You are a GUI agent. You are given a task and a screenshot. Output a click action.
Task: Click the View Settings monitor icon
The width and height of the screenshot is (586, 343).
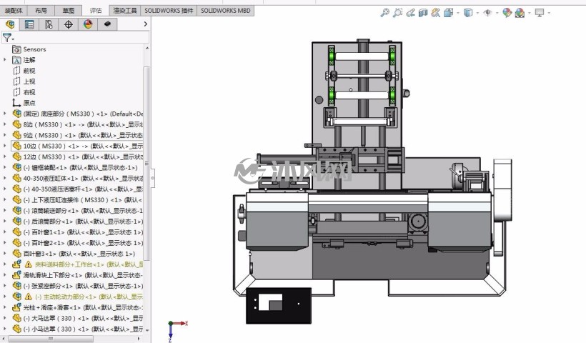[540, 13]
